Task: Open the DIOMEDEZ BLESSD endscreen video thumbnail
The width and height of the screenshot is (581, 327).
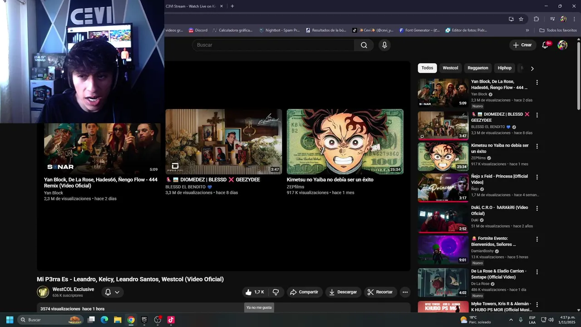Action: (x=224, y=142)
